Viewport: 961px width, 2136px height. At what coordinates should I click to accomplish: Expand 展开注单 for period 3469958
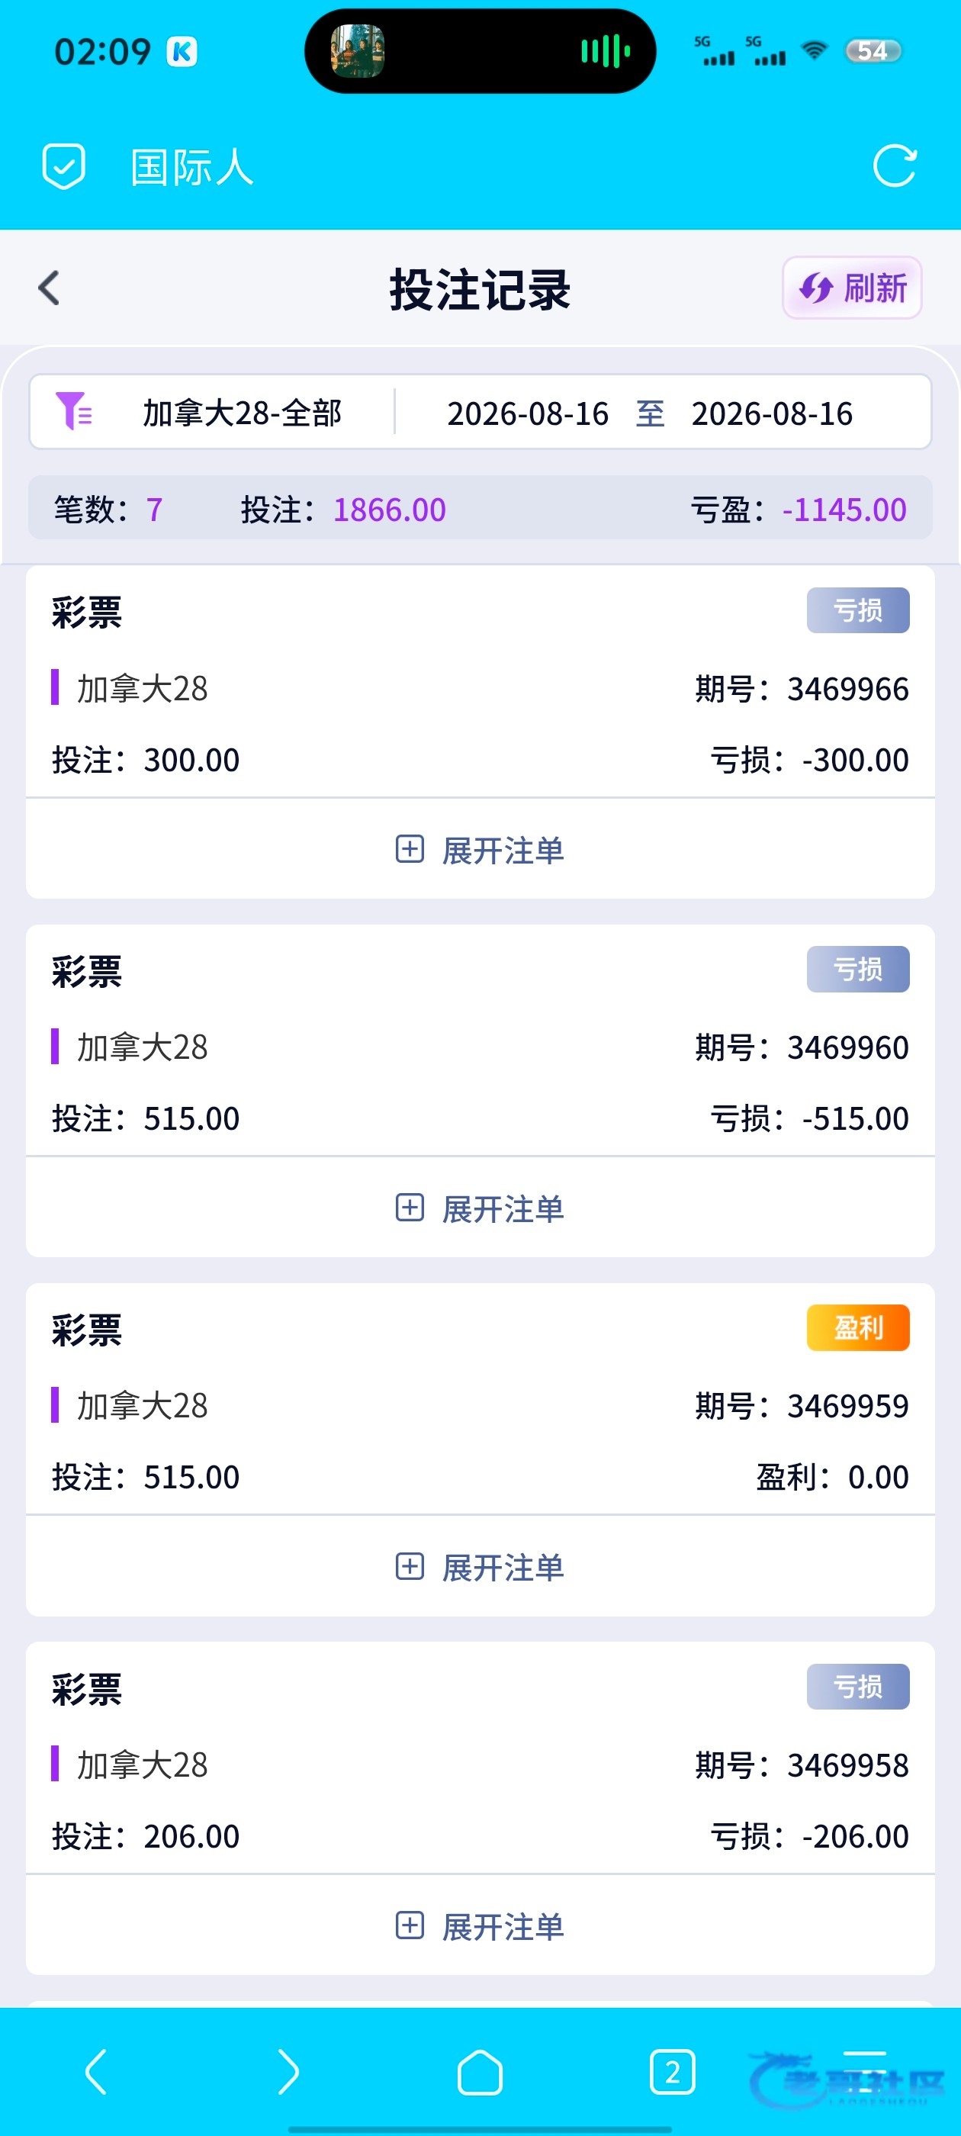click(480, 1925)
